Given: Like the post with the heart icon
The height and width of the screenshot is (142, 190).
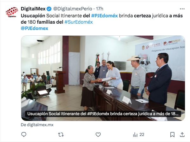Looking at the screenshot, I should [x=98, y=135].
